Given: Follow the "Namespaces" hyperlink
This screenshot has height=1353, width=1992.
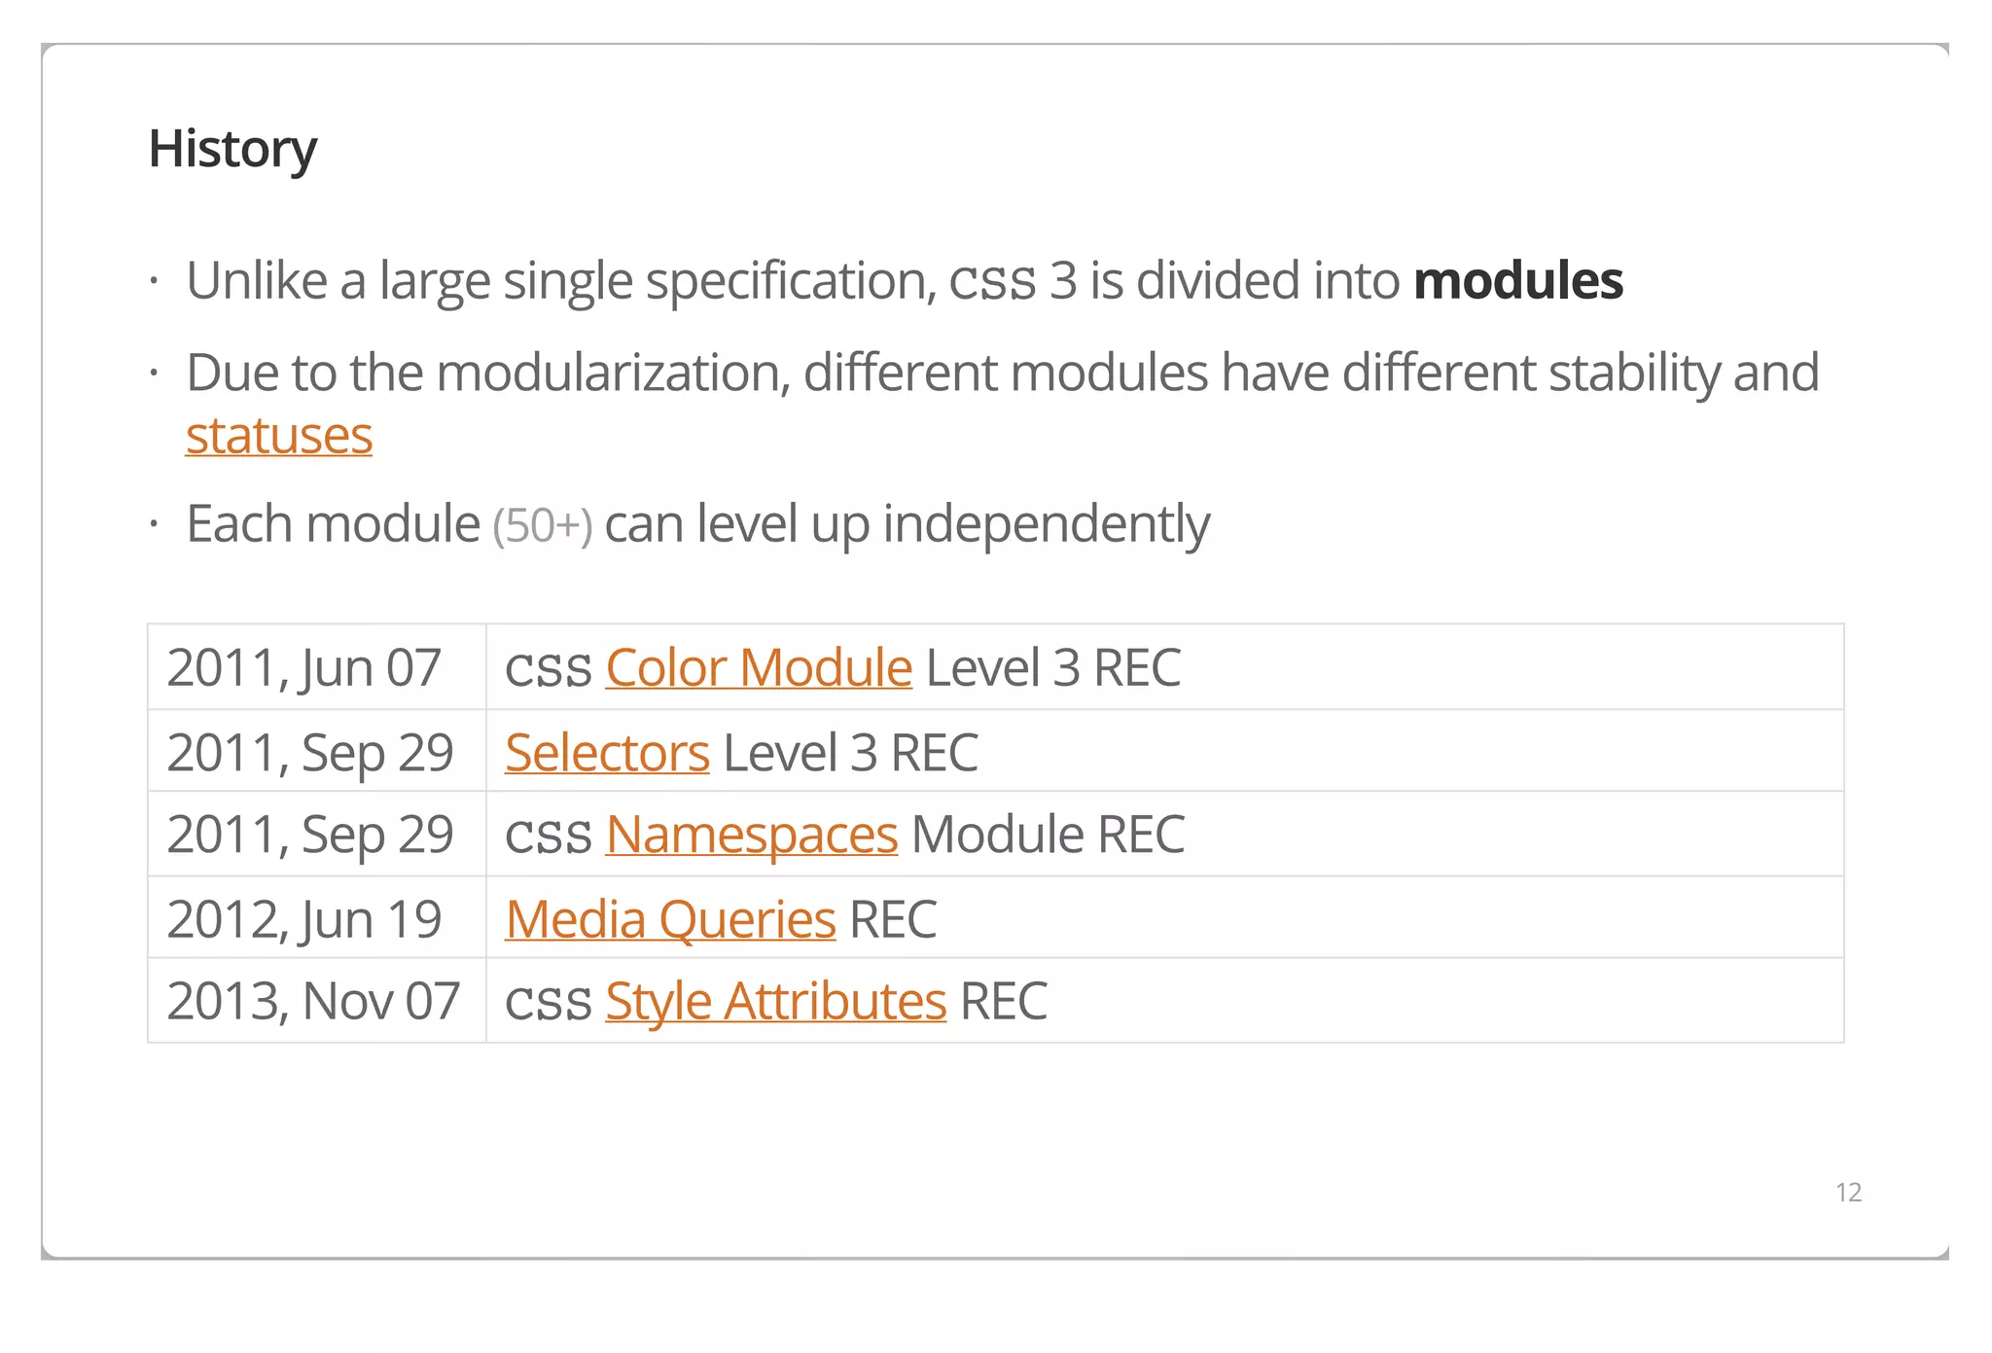Looking at the screenshot, I should (x=751, y=835).
